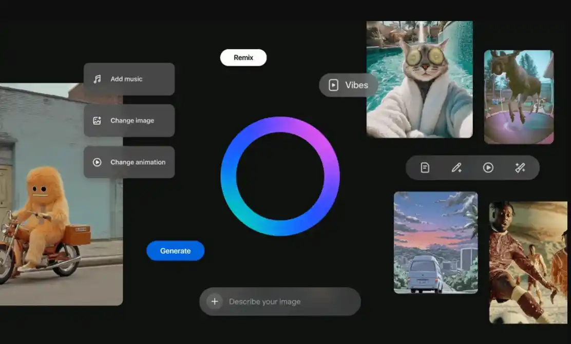
Task: Click the document icon in the toolbar pill
Action: [x=425, y=168]
